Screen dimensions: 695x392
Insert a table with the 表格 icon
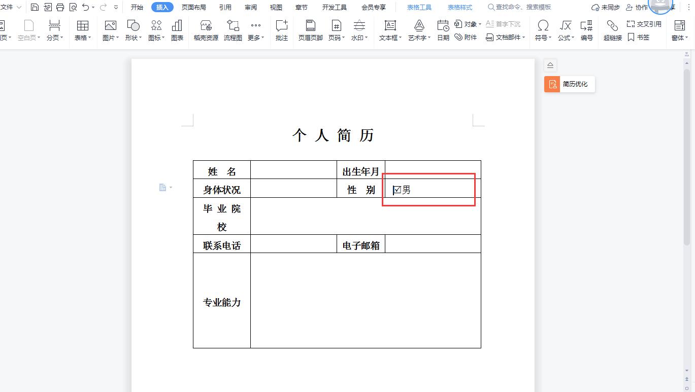point(82,30)
